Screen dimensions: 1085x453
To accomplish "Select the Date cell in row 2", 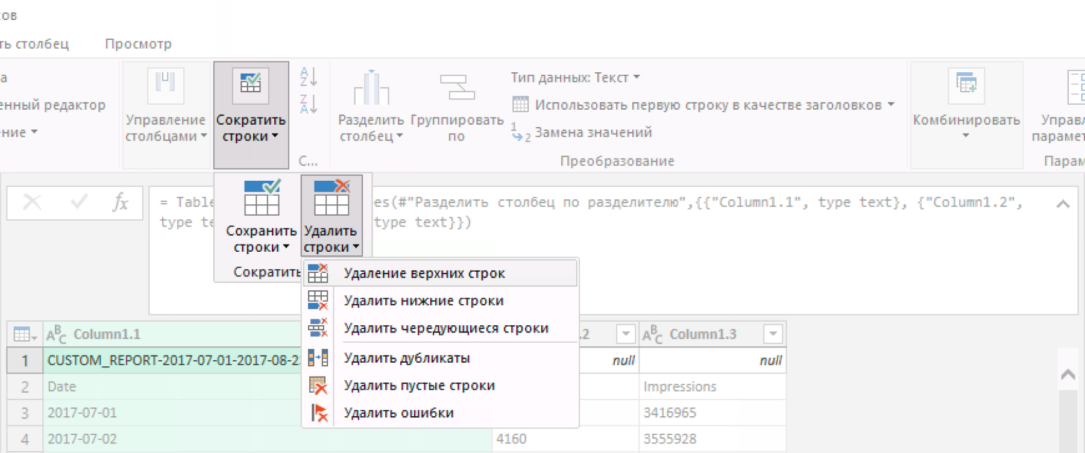I will (174, 387).
